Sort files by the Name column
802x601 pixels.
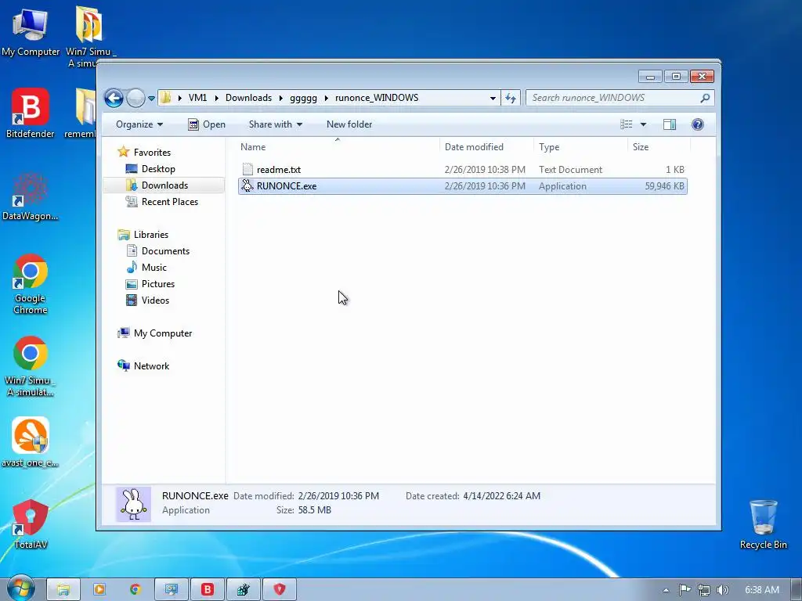338,146
